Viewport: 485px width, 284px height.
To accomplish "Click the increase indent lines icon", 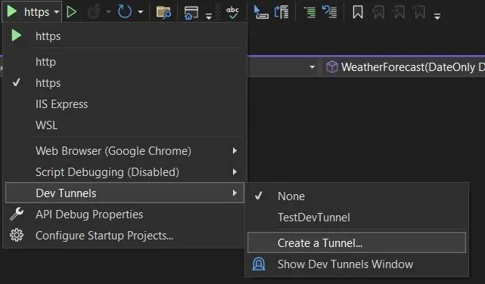I will pyautogui.click(x=309, y=12).
